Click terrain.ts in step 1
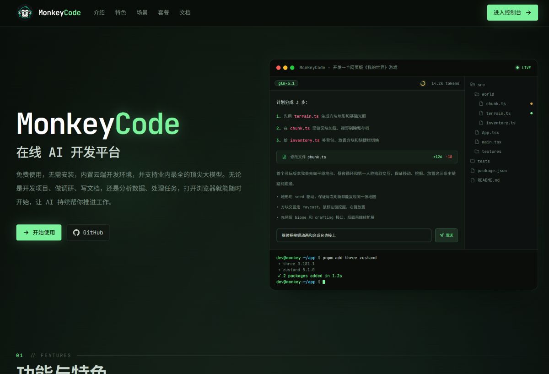The width and height of the screenshot is (549, 374). click(307, 116)
